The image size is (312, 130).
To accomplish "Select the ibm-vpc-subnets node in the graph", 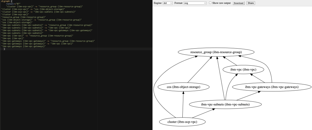I will [225, 104].
